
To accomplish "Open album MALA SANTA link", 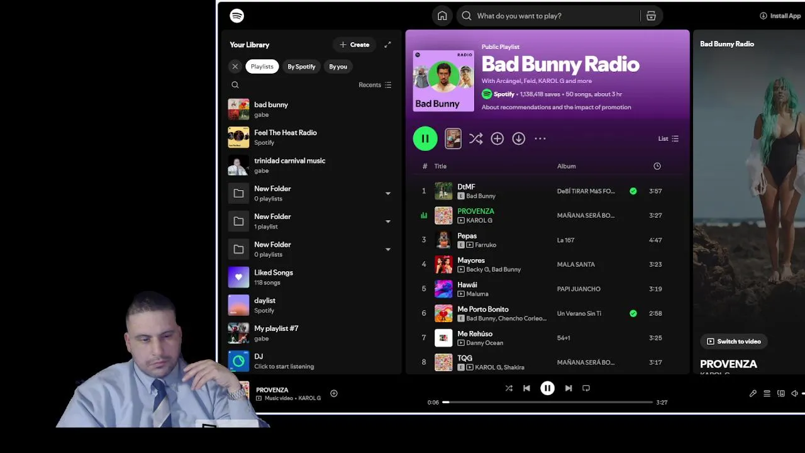I will (575, 264).
